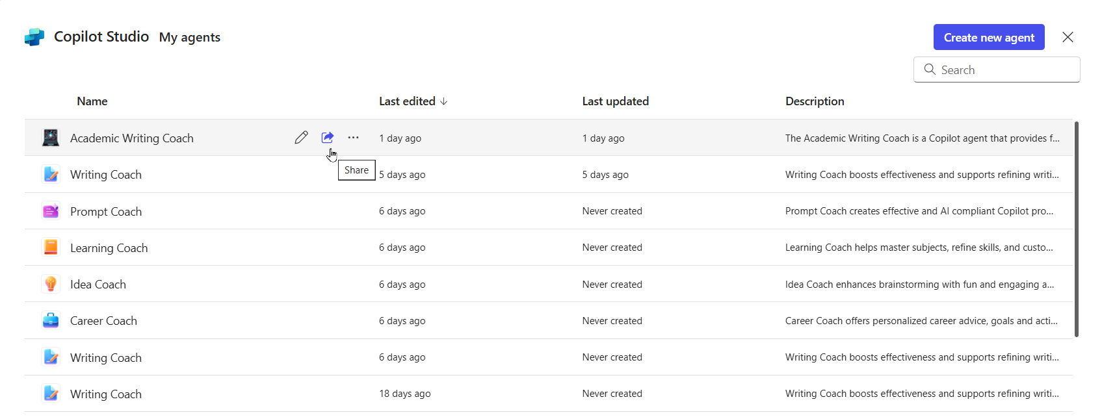
Task: Click the Copilot Studio logo icon
Action: click(x=34, y=37)
